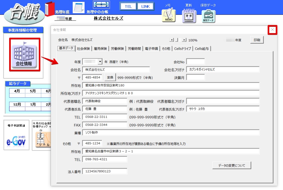Open the 労働時間 tab
Image resolution: width=283 pixels, height=190 pixels.
pos(134,48)
